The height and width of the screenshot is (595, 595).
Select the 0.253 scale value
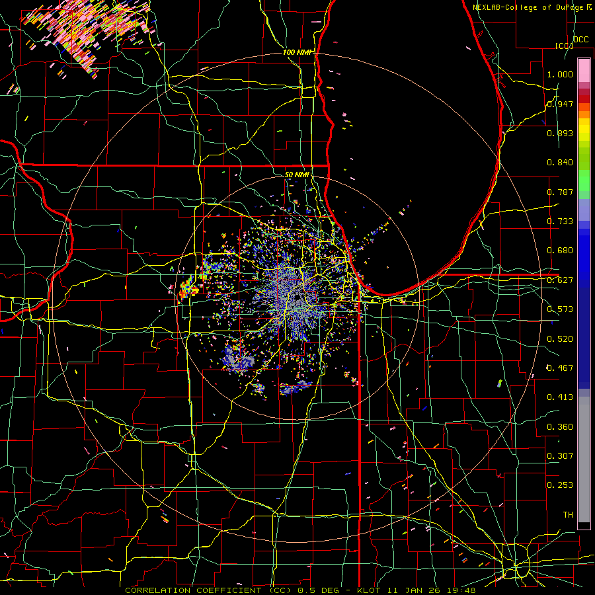[560, 485]
